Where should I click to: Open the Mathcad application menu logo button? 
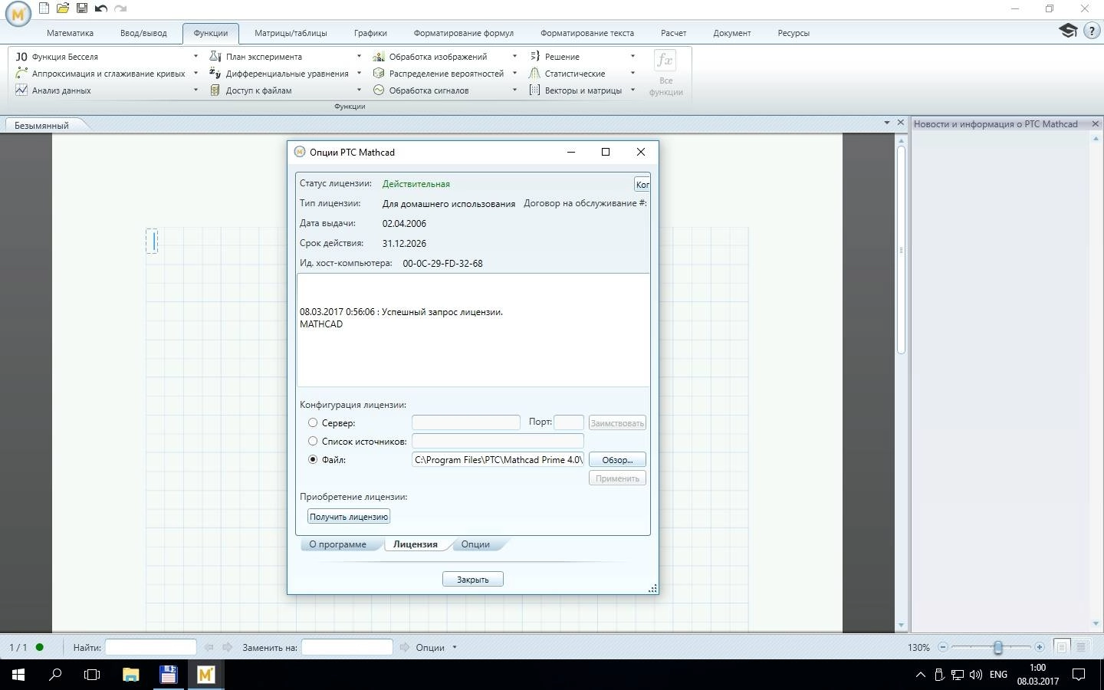click(x=18, y=15)
